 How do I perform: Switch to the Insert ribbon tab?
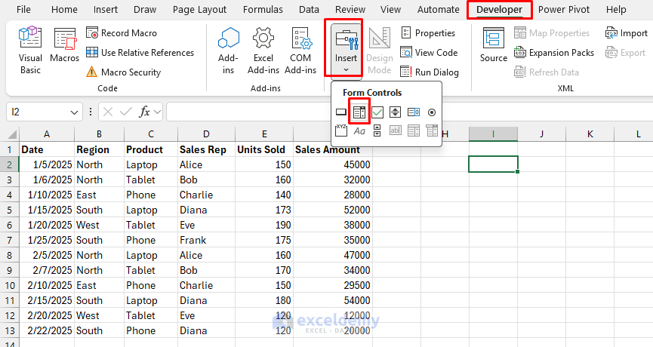(106, 9)
